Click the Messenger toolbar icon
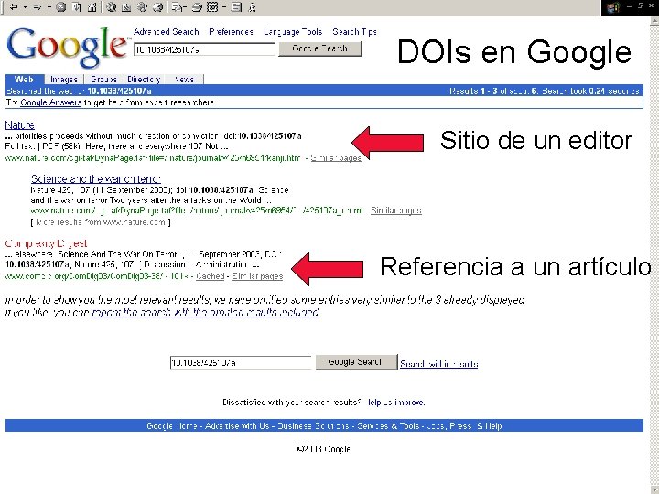The width and height of the screenshot is (659, 494). pyautogui.click(x=253, y=7)
